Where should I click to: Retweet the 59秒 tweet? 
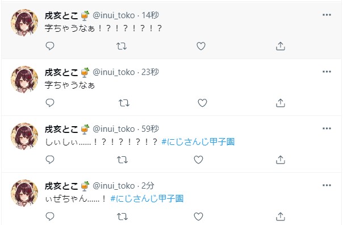(122, 160)
